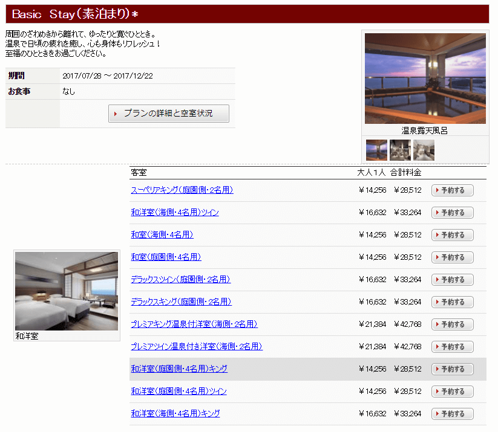The height and width of the screenshot is (432, 498).
Task: Click the Basic Stay(素泊まり) plan header
Action: pos(76,15)
